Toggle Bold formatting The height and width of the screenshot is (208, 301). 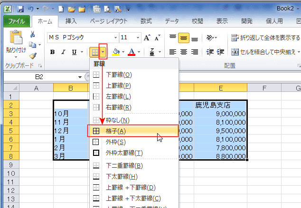click(x=52, y=52)
